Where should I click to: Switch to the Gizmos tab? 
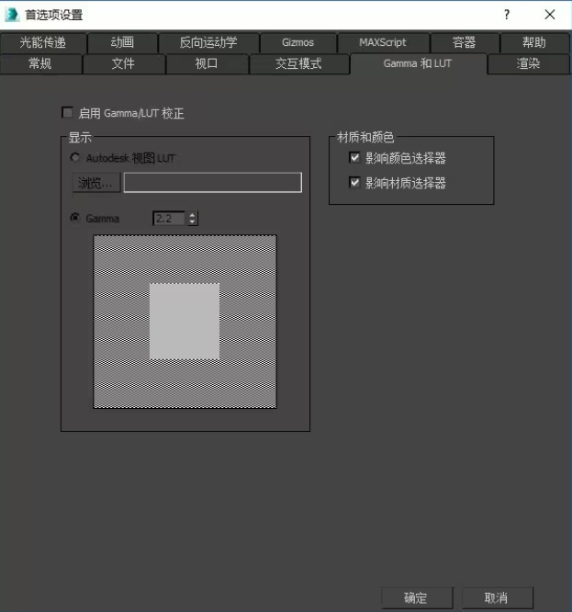297,42
